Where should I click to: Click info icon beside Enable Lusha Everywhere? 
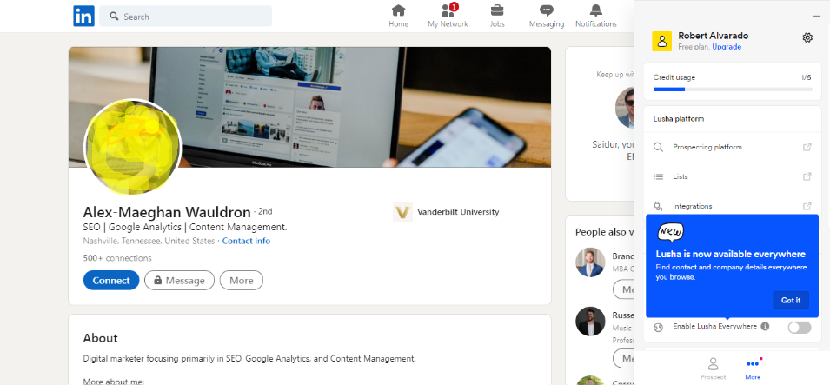pos(765,326)
